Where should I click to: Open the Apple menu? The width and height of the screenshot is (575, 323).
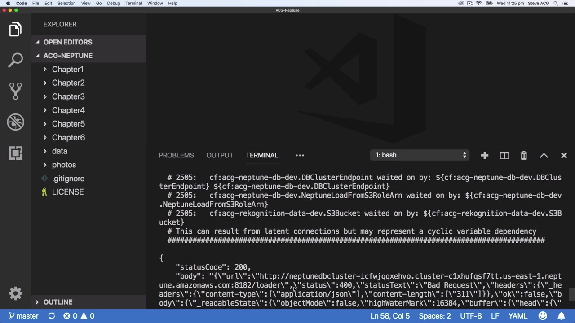[x=8, y=3]
